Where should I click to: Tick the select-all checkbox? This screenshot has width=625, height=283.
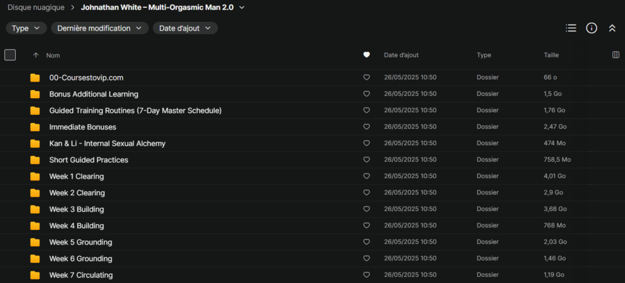pyautogui.click(x=10, y=55)
